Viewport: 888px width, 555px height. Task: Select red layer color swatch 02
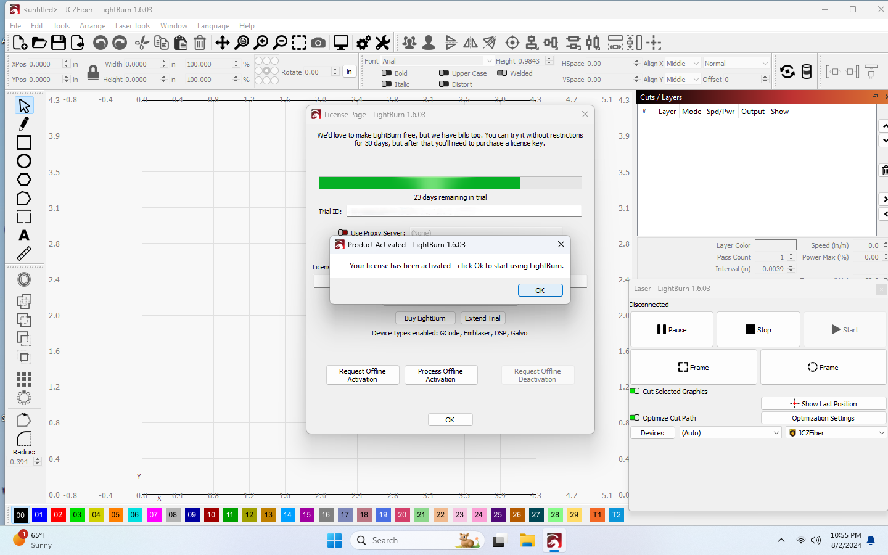pyautogui.click(x=58, y=514)
